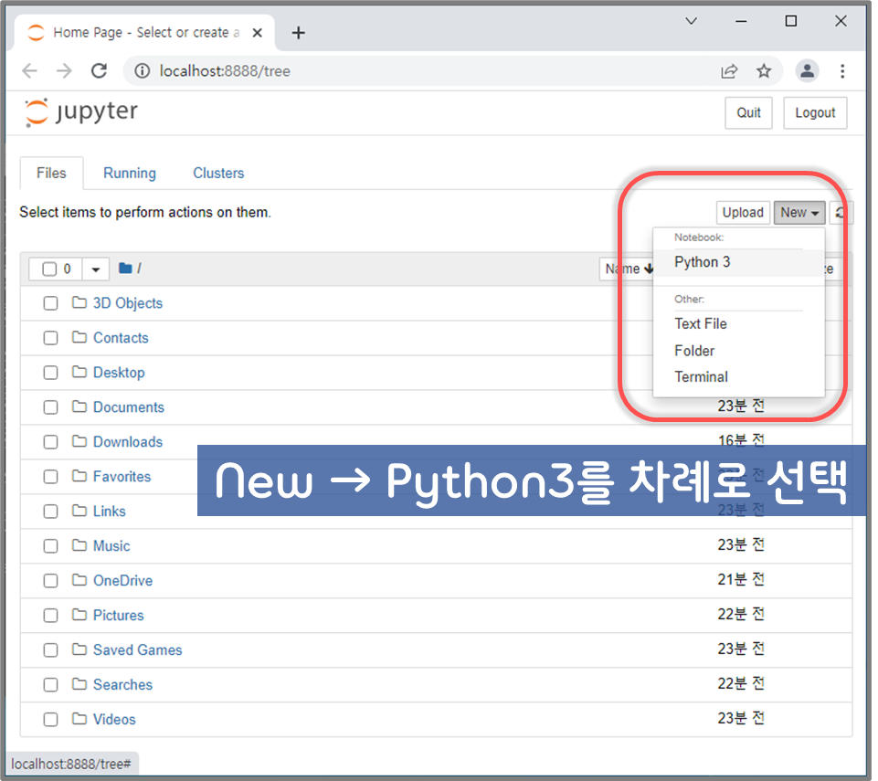Open a new browser tab with plus icon
This screenshot has width=878, height=781.
point(299,33)
